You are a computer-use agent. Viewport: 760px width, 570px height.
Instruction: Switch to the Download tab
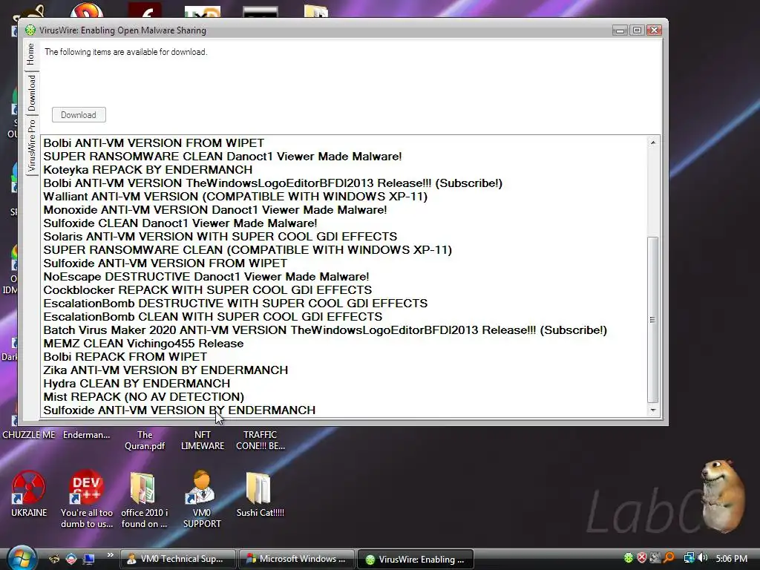31,93
